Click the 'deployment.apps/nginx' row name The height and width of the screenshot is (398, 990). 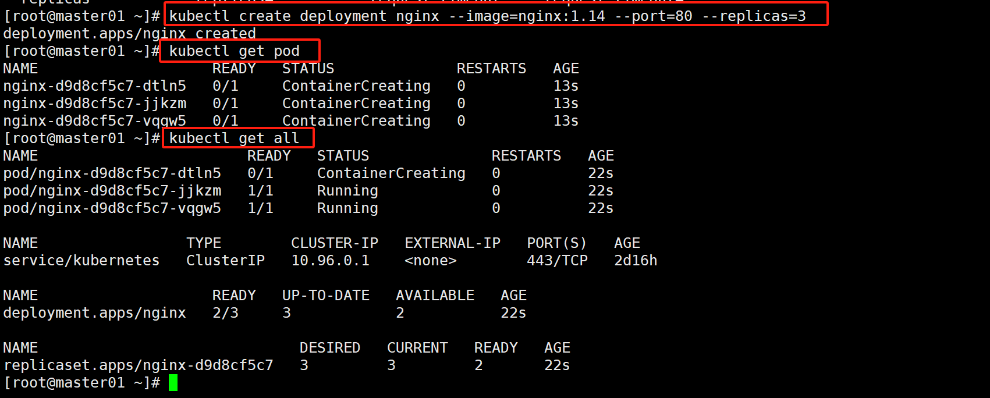coord(94,313)
